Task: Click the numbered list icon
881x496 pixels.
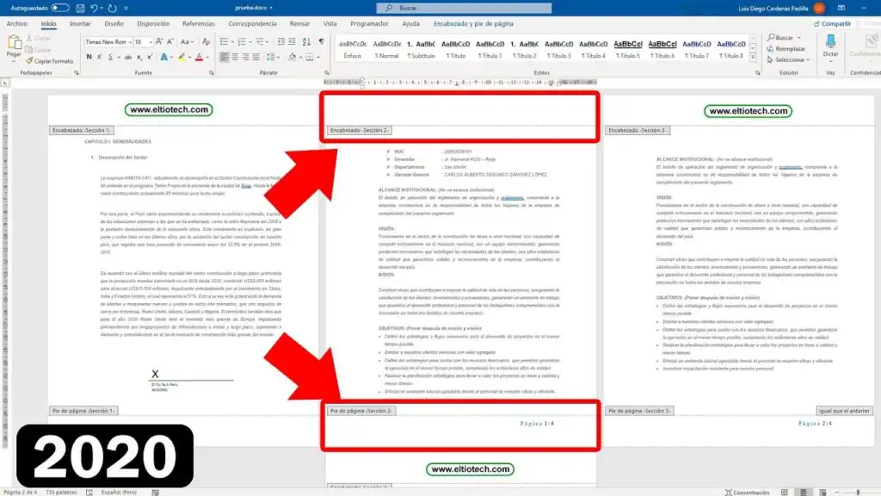Action: click(x=242, y=41)
